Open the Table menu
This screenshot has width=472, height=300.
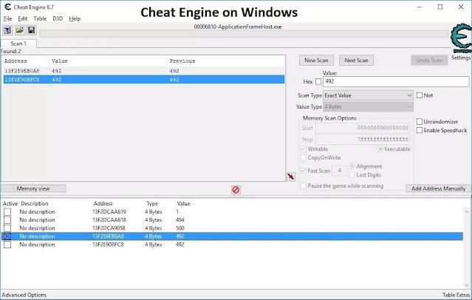click(40, 18)
